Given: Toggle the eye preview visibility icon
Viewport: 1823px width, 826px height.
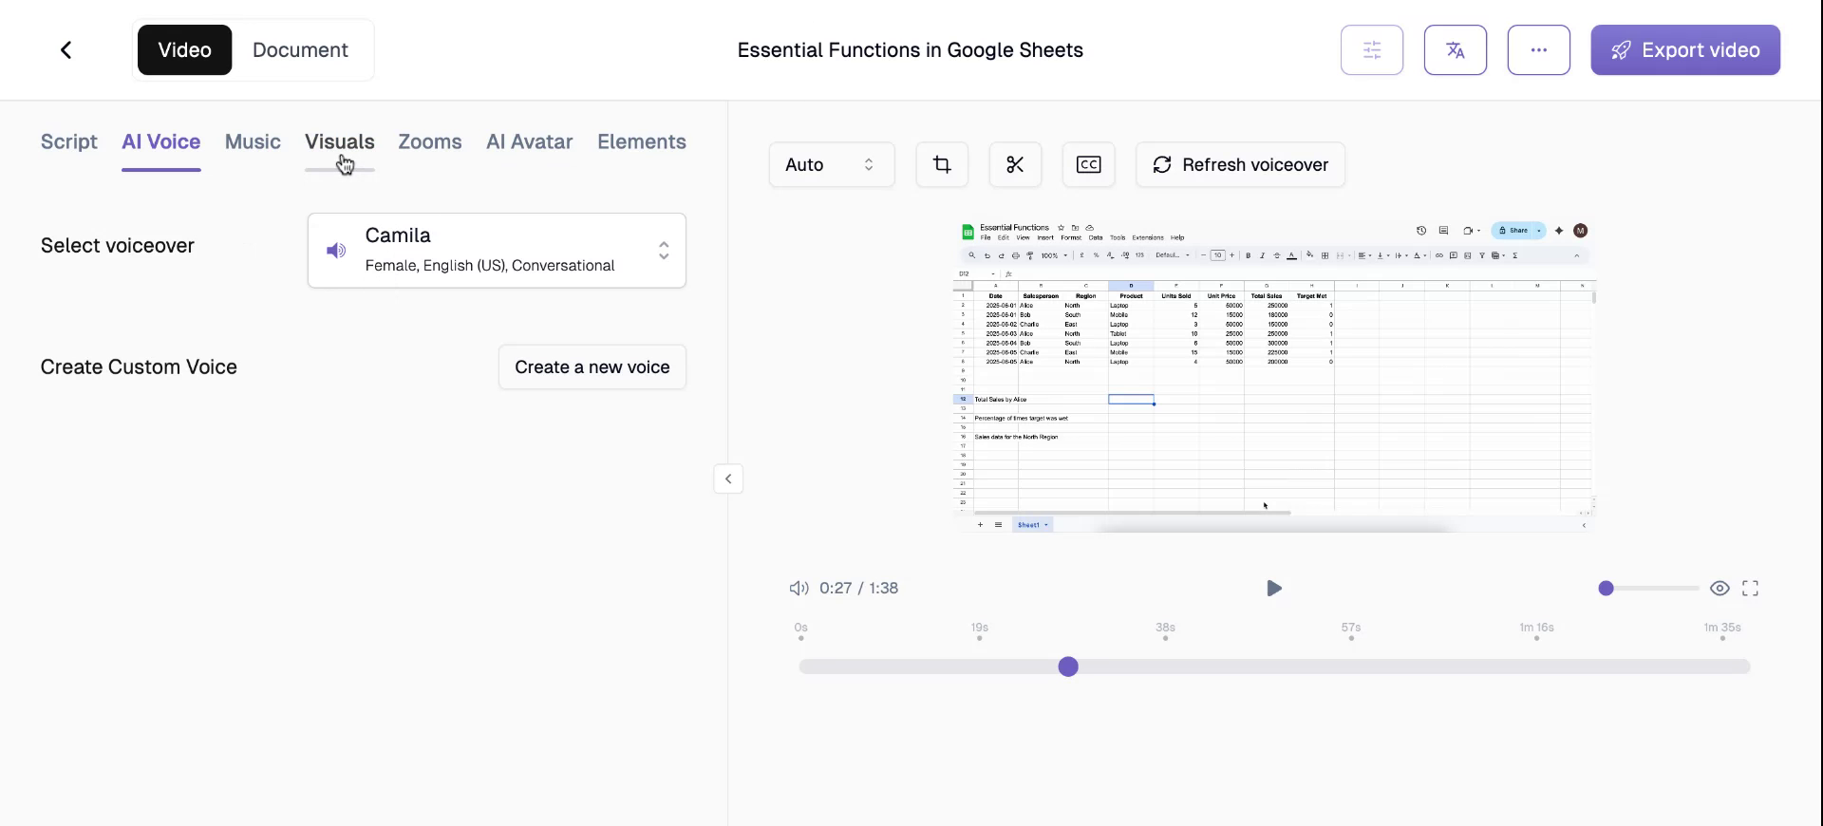Looking at the screenshot, I should tap(1720, 589).
